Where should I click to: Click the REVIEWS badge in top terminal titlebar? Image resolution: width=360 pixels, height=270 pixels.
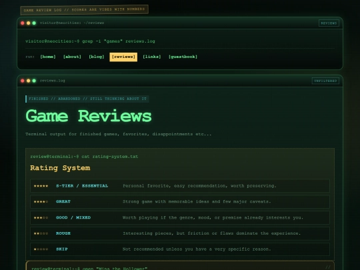pos(329,23)
